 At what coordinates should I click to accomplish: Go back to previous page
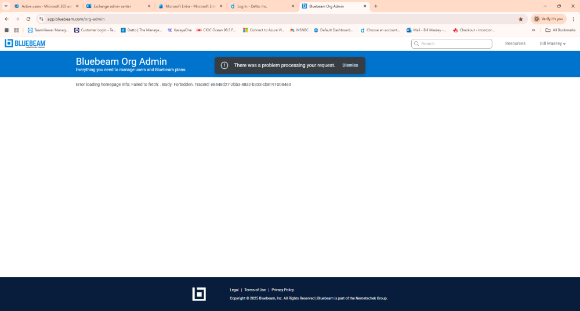point(6,19)
